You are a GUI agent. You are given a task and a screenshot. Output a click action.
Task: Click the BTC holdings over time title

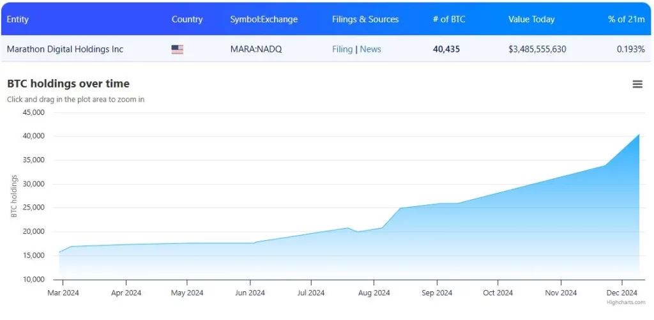(68, 84)
